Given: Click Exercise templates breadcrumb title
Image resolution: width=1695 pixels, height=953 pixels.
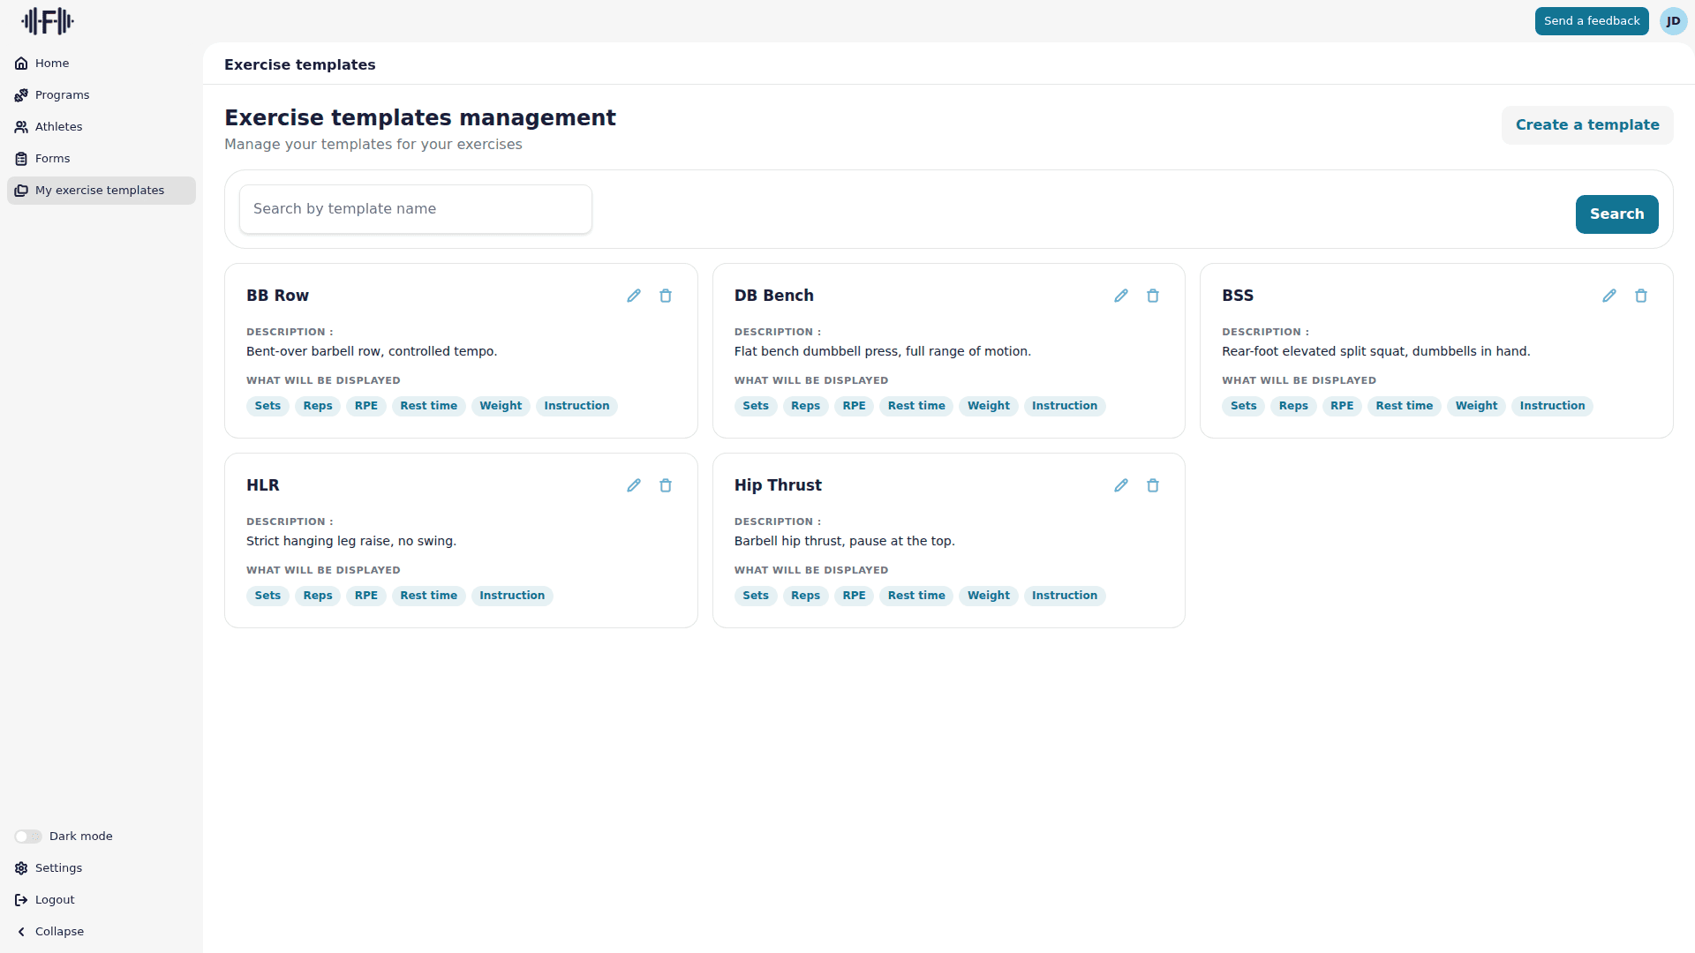Looking at the screenshot, I should click(300, 64).
